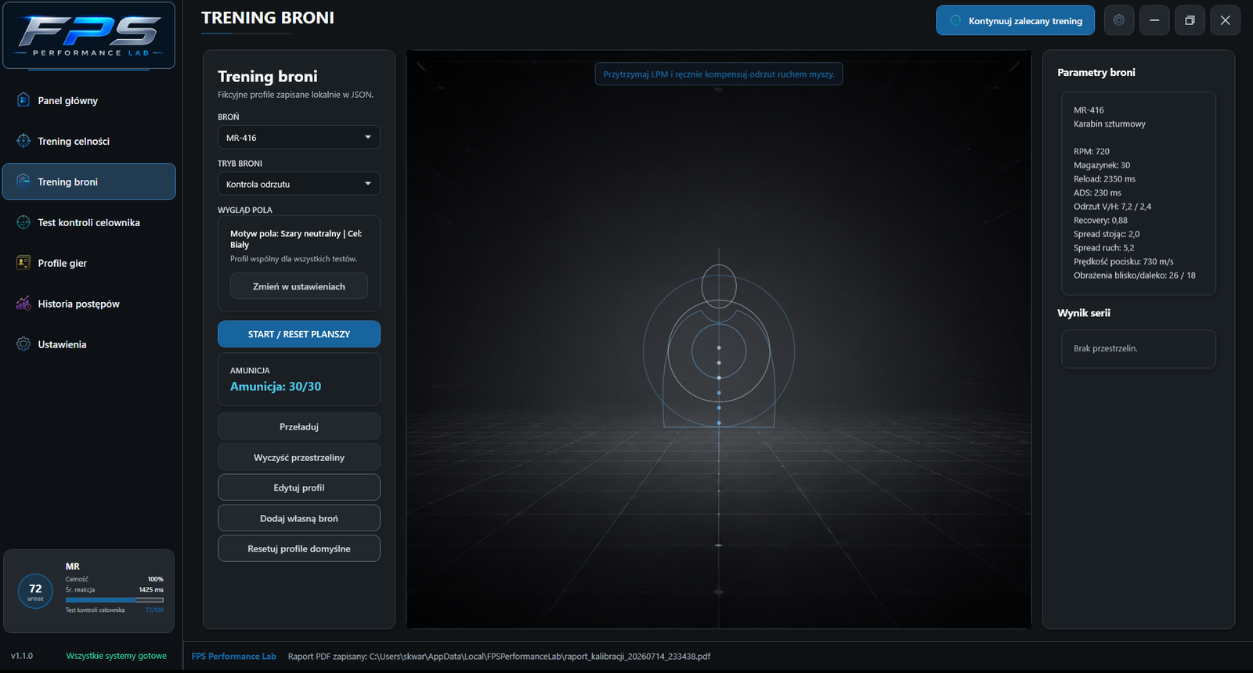Click Kontynuuj zalecany trening button
1253x673 pixels.
click(1015, 20)
